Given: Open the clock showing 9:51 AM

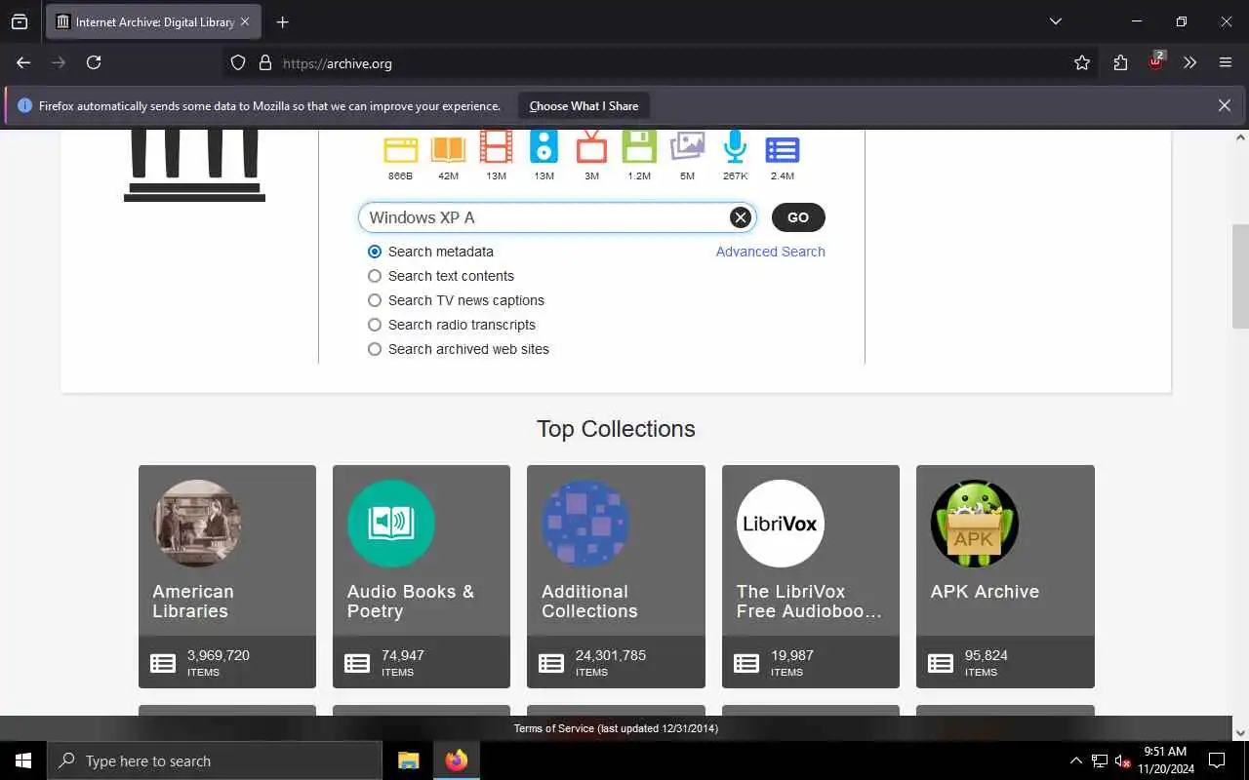Looking at the screenshot, I should 1165,760.
